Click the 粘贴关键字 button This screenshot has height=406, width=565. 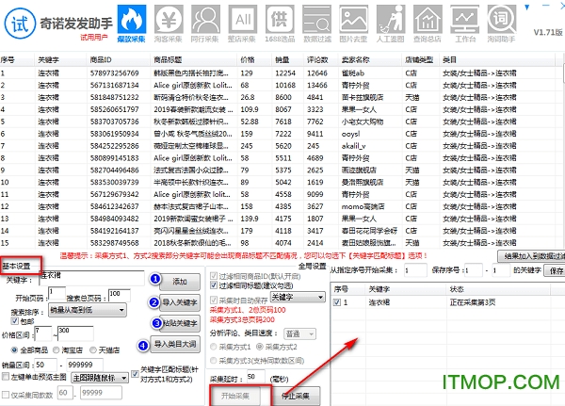tap(180, 323)
